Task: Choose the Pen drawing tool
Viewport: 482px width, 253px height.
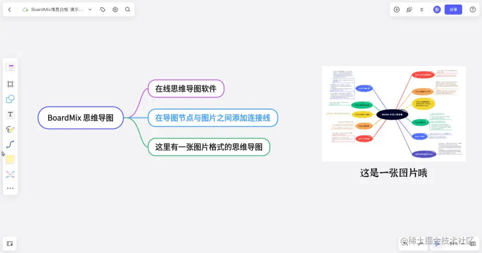Action: click(10, 129)
